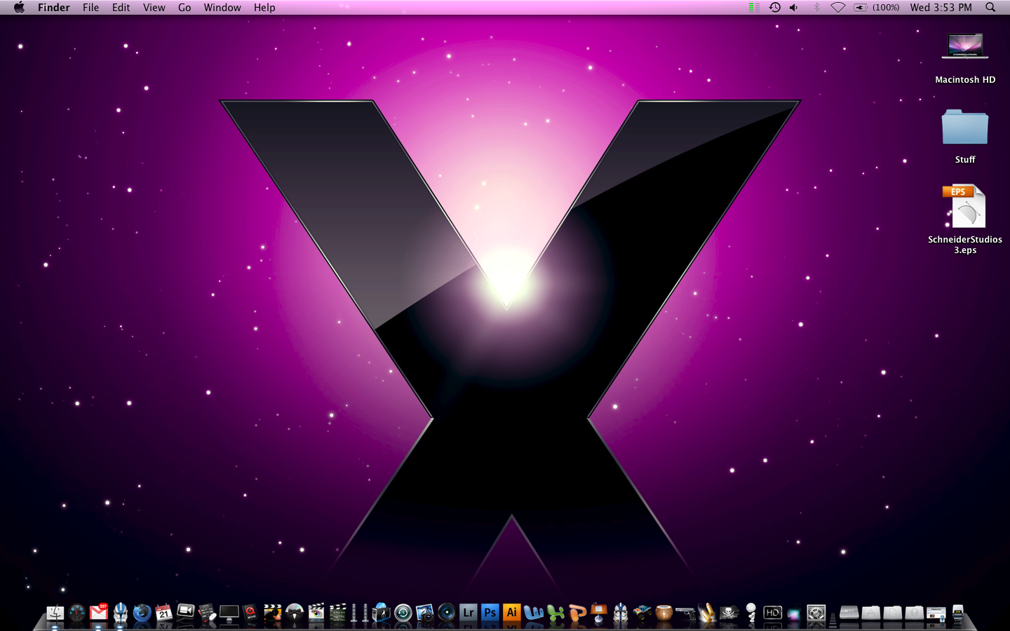This screenshot has height=631, width=1010.
Task: Open the Wi-Fi AirPort menu
Action: coord(838,7)
